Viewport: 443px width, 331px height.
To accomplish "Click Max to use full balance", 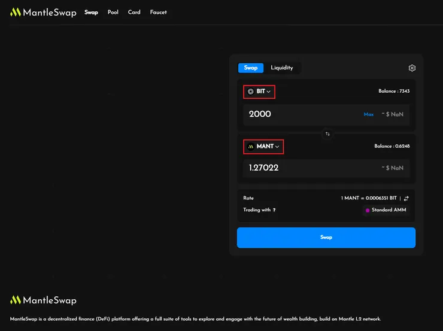I will 369,114.
